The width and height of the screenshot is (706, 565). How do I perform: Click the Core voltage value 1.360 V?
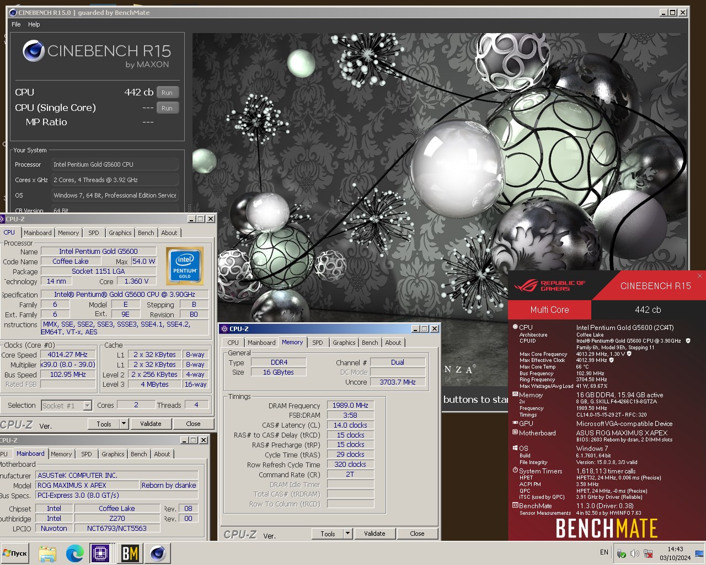pos(137,281)
